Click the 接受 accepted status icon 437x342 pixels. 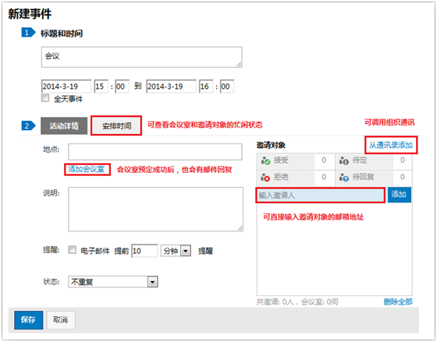point(265,160)
